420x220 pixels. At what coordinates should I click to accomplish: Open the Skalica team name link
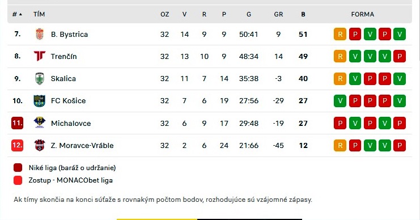click(x=63, y=78)
